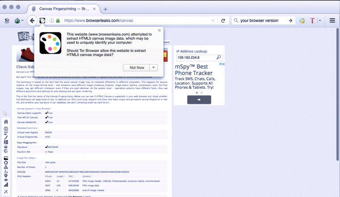Expand the Not Now dropdown arrow

pos(153,67)
